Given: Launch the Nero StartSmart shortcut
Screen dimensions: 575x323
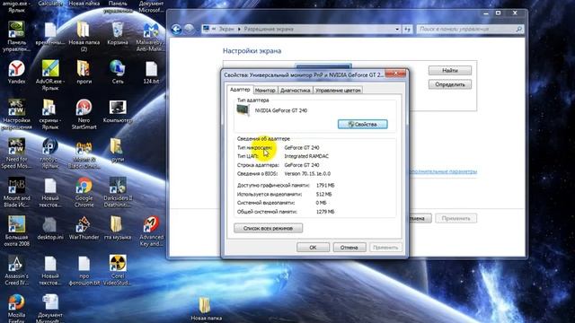Looking at the screenshot, I should tap(84, 114).
